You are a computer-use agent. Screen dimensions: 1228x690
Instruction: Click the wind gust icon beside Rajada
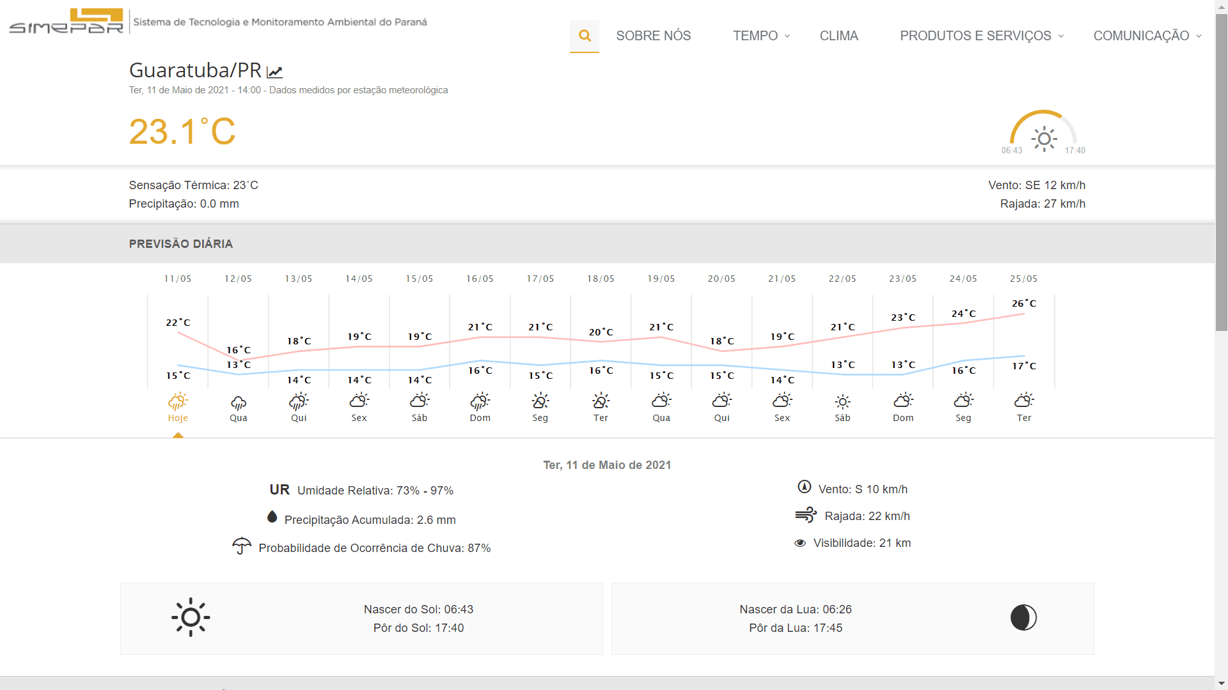[806, 514]
